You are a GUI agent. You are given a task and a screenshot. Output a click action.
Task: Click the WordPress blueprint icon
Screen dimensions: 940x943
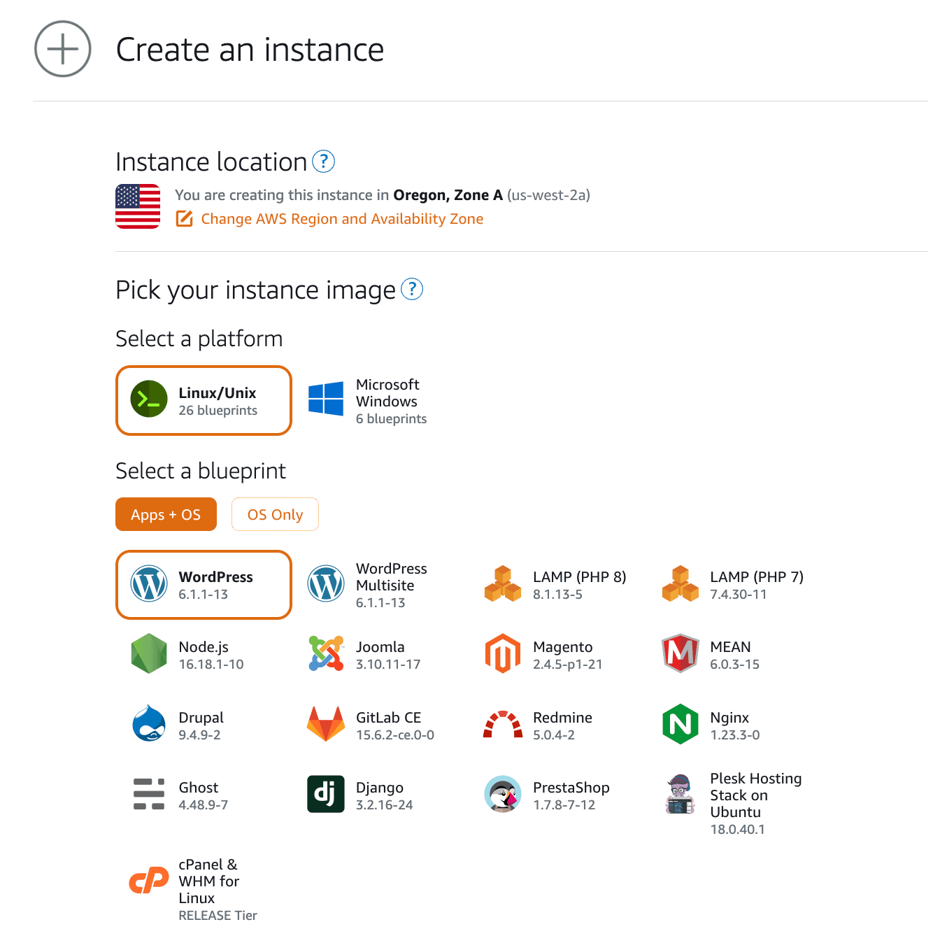pos(149,584)
